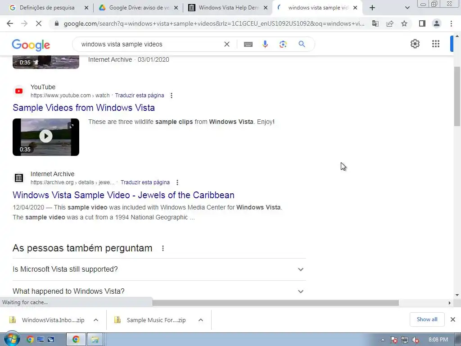Click the scroll down arrow

[x=457, y=295]
